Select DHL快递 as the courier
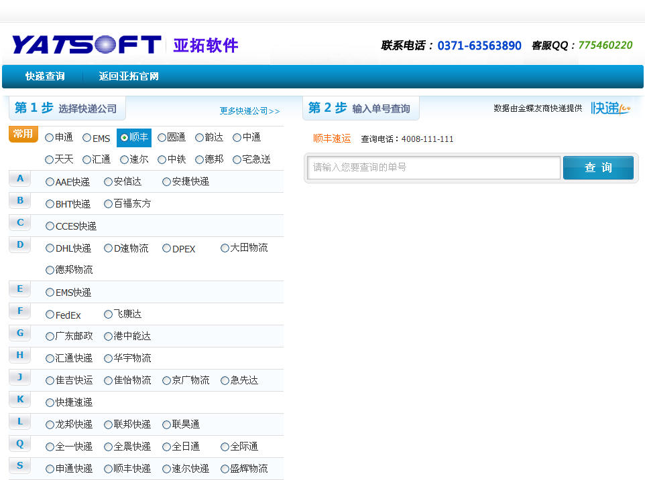The image size is (645, 480). coord(50,248)
